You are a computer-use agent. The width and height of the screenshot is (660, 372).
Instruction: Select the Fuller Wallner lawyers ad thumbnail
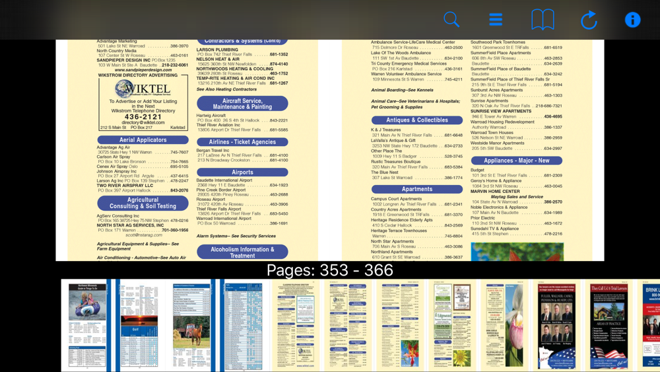point(557,325)
